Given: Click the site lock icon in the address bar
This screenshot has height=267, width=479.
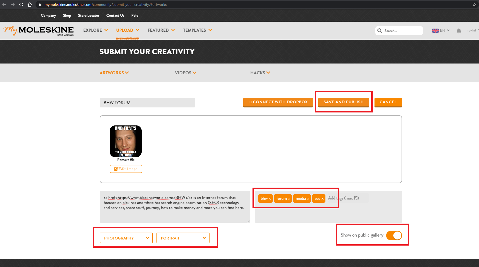Looking at the screenshot, I should pos(40,4).
